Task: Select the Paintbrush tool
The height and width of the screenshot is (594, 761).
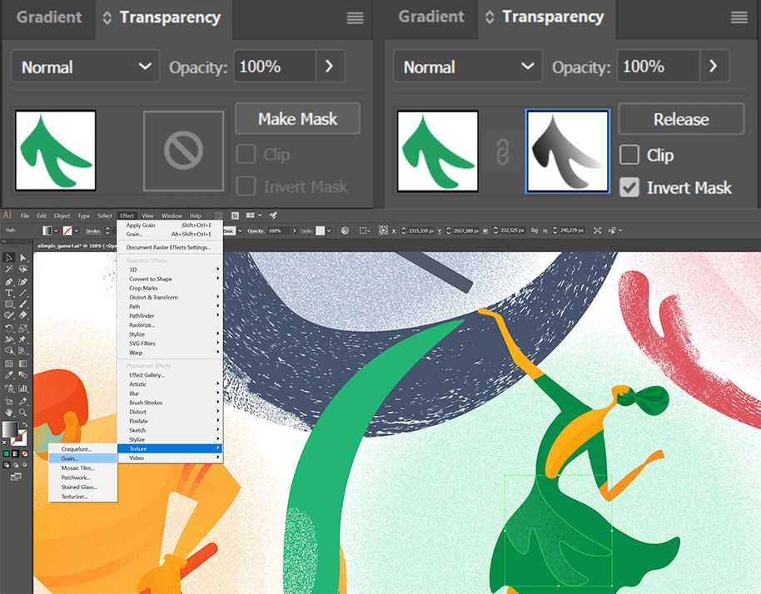Action: click(22, 304)
